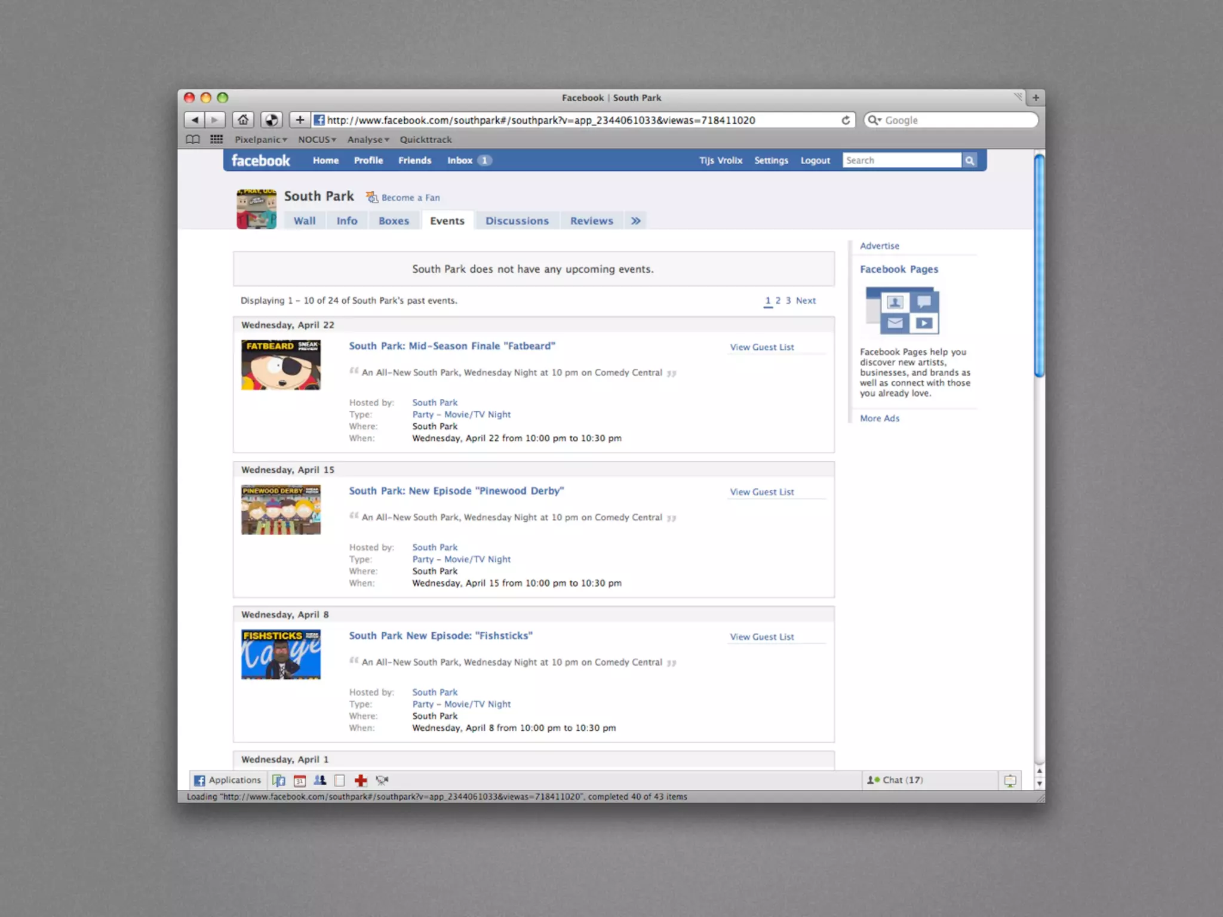Click the browser back arrow button
The height and width of the screenshot is (917, 1223).
194,120
